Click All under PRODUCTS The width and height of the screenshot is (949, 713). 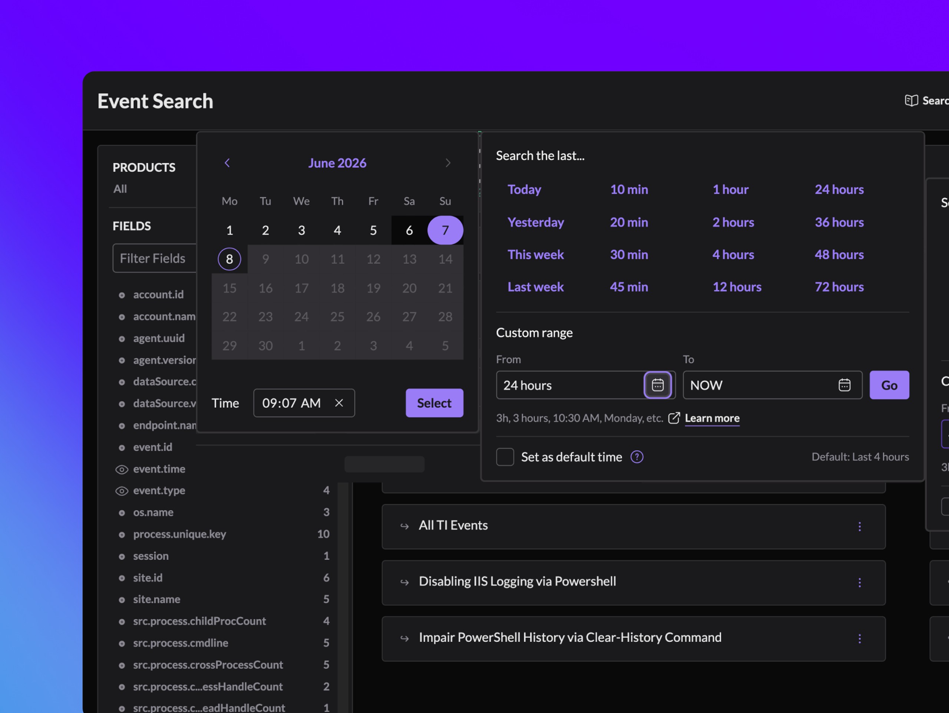(x=120, y=189)
